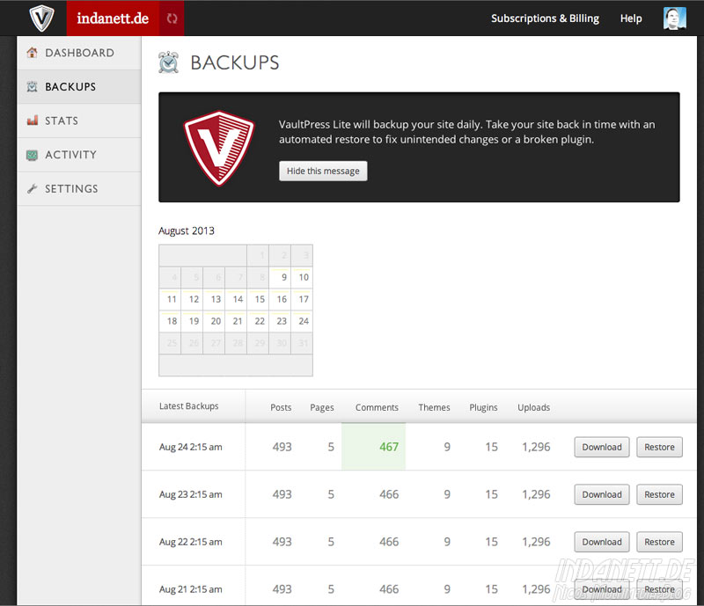Click the large VaultPress shield in banner
Screen dimensions: 704x606
218,148
